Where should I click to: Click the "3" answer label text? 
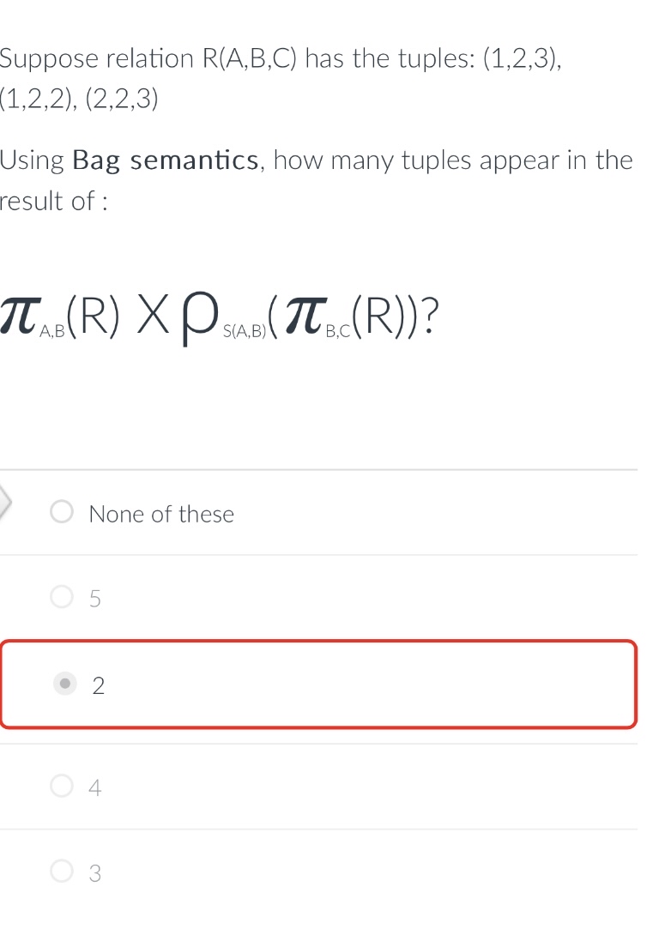[94, 872]
